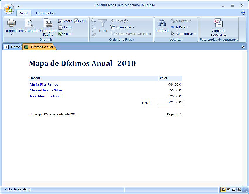
Task: Open Pré-visualizar print preview
Action: [29, 23]
